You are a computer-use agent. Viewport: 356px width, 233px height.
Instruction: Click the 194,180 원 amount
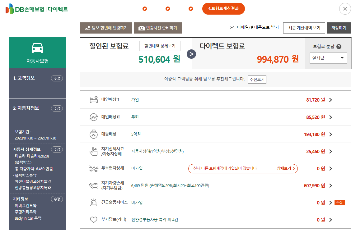pyautogui.click(x=314, y=135)
